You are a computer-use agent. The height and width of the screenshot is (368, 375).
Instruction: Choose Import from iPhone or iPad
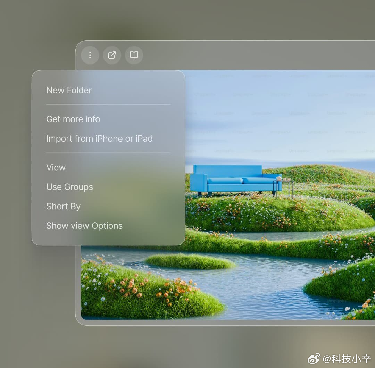click(x=100, y=139)
